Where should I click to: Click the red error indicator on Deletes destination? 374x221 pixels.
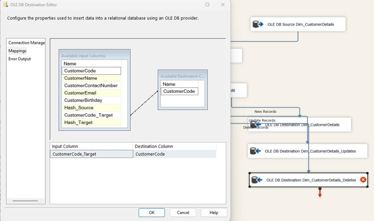click(x=364, y=180)
